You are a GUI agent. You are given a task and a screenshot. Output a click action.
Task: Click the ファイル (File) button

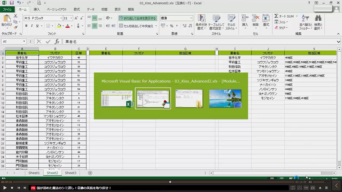7,9
